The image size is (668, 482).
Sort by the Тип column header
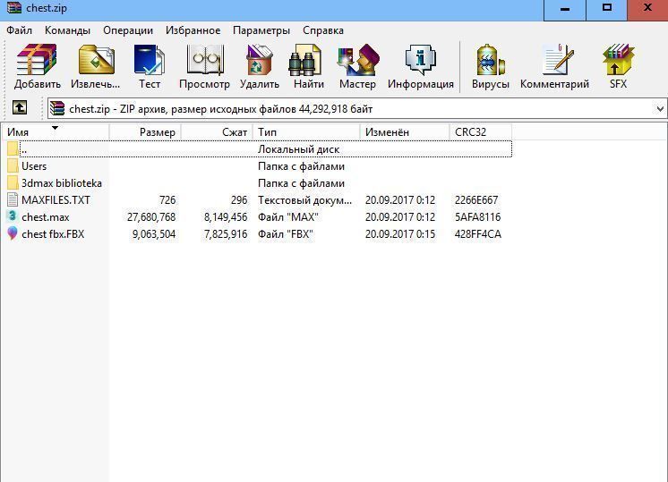306,131
